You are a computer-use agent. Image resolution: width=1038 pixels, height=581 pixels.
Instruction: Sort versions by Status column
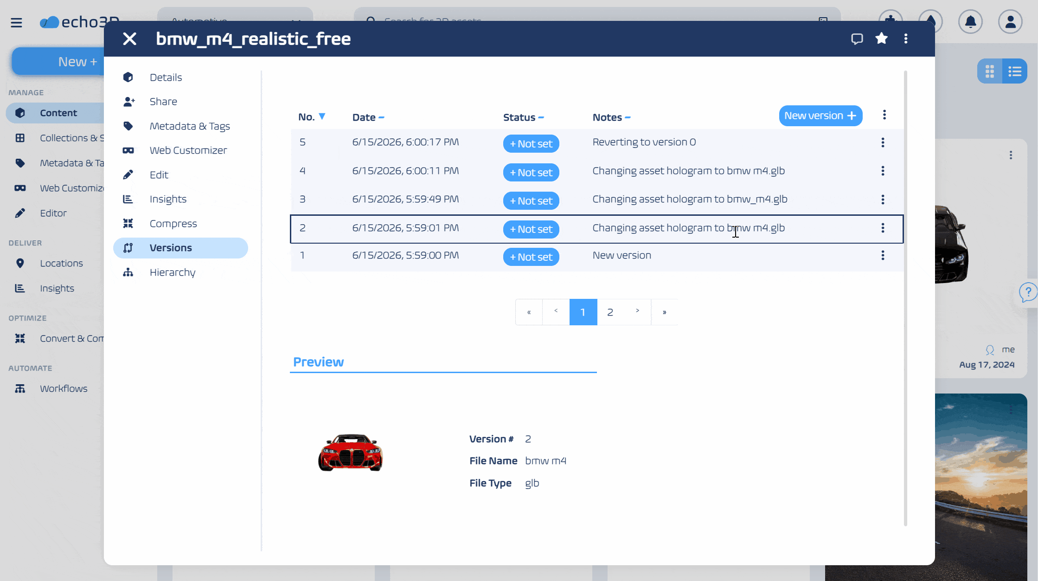(523, 117)
